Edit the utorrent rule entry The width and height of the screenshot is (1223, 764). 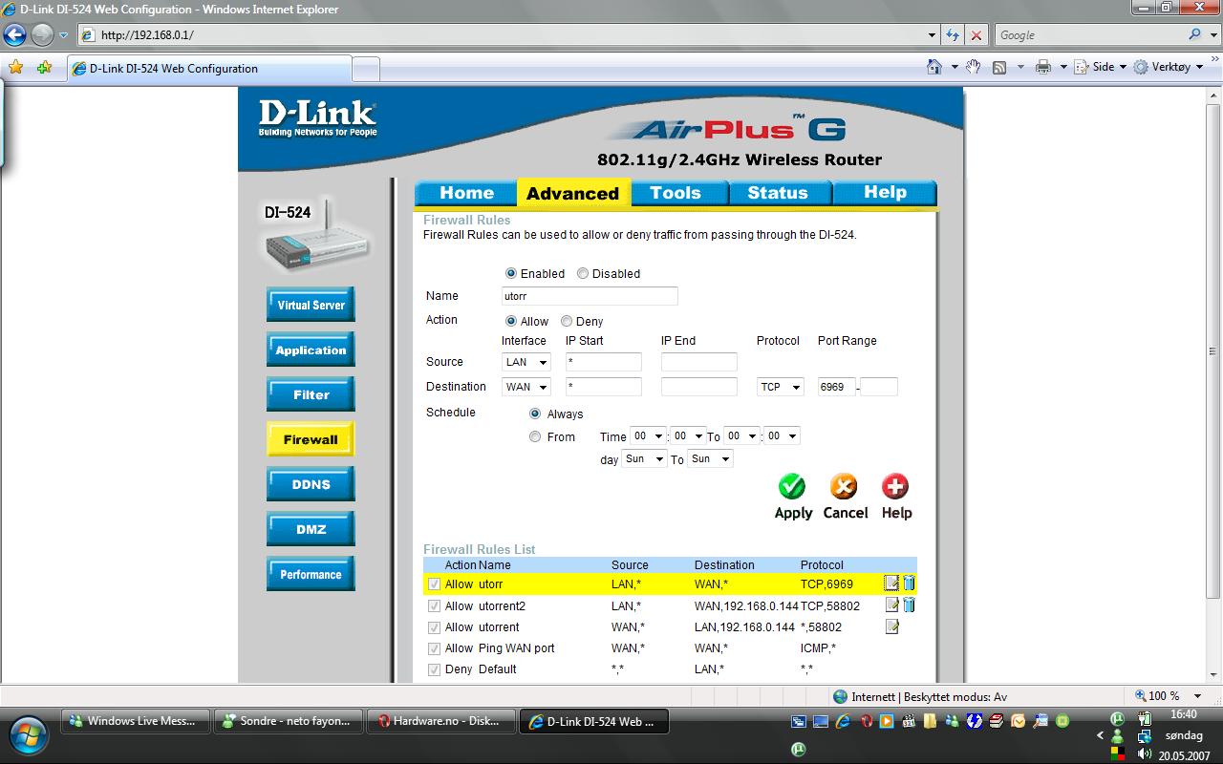pos(891,626)
